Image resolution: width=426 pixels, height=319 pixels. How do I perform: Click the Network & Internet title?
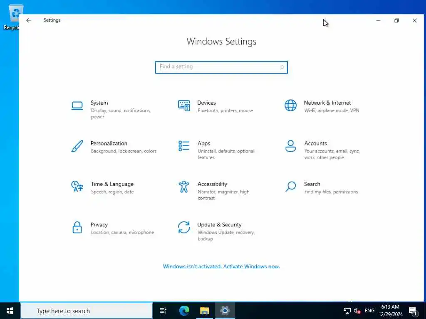click(327, 103)
